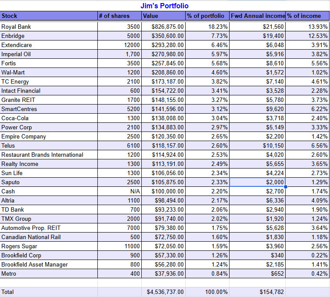The width and height of the screenshot is (330, 297).
Task: Click Automotive Prop. REIT cell
Action: coord(49,228)
